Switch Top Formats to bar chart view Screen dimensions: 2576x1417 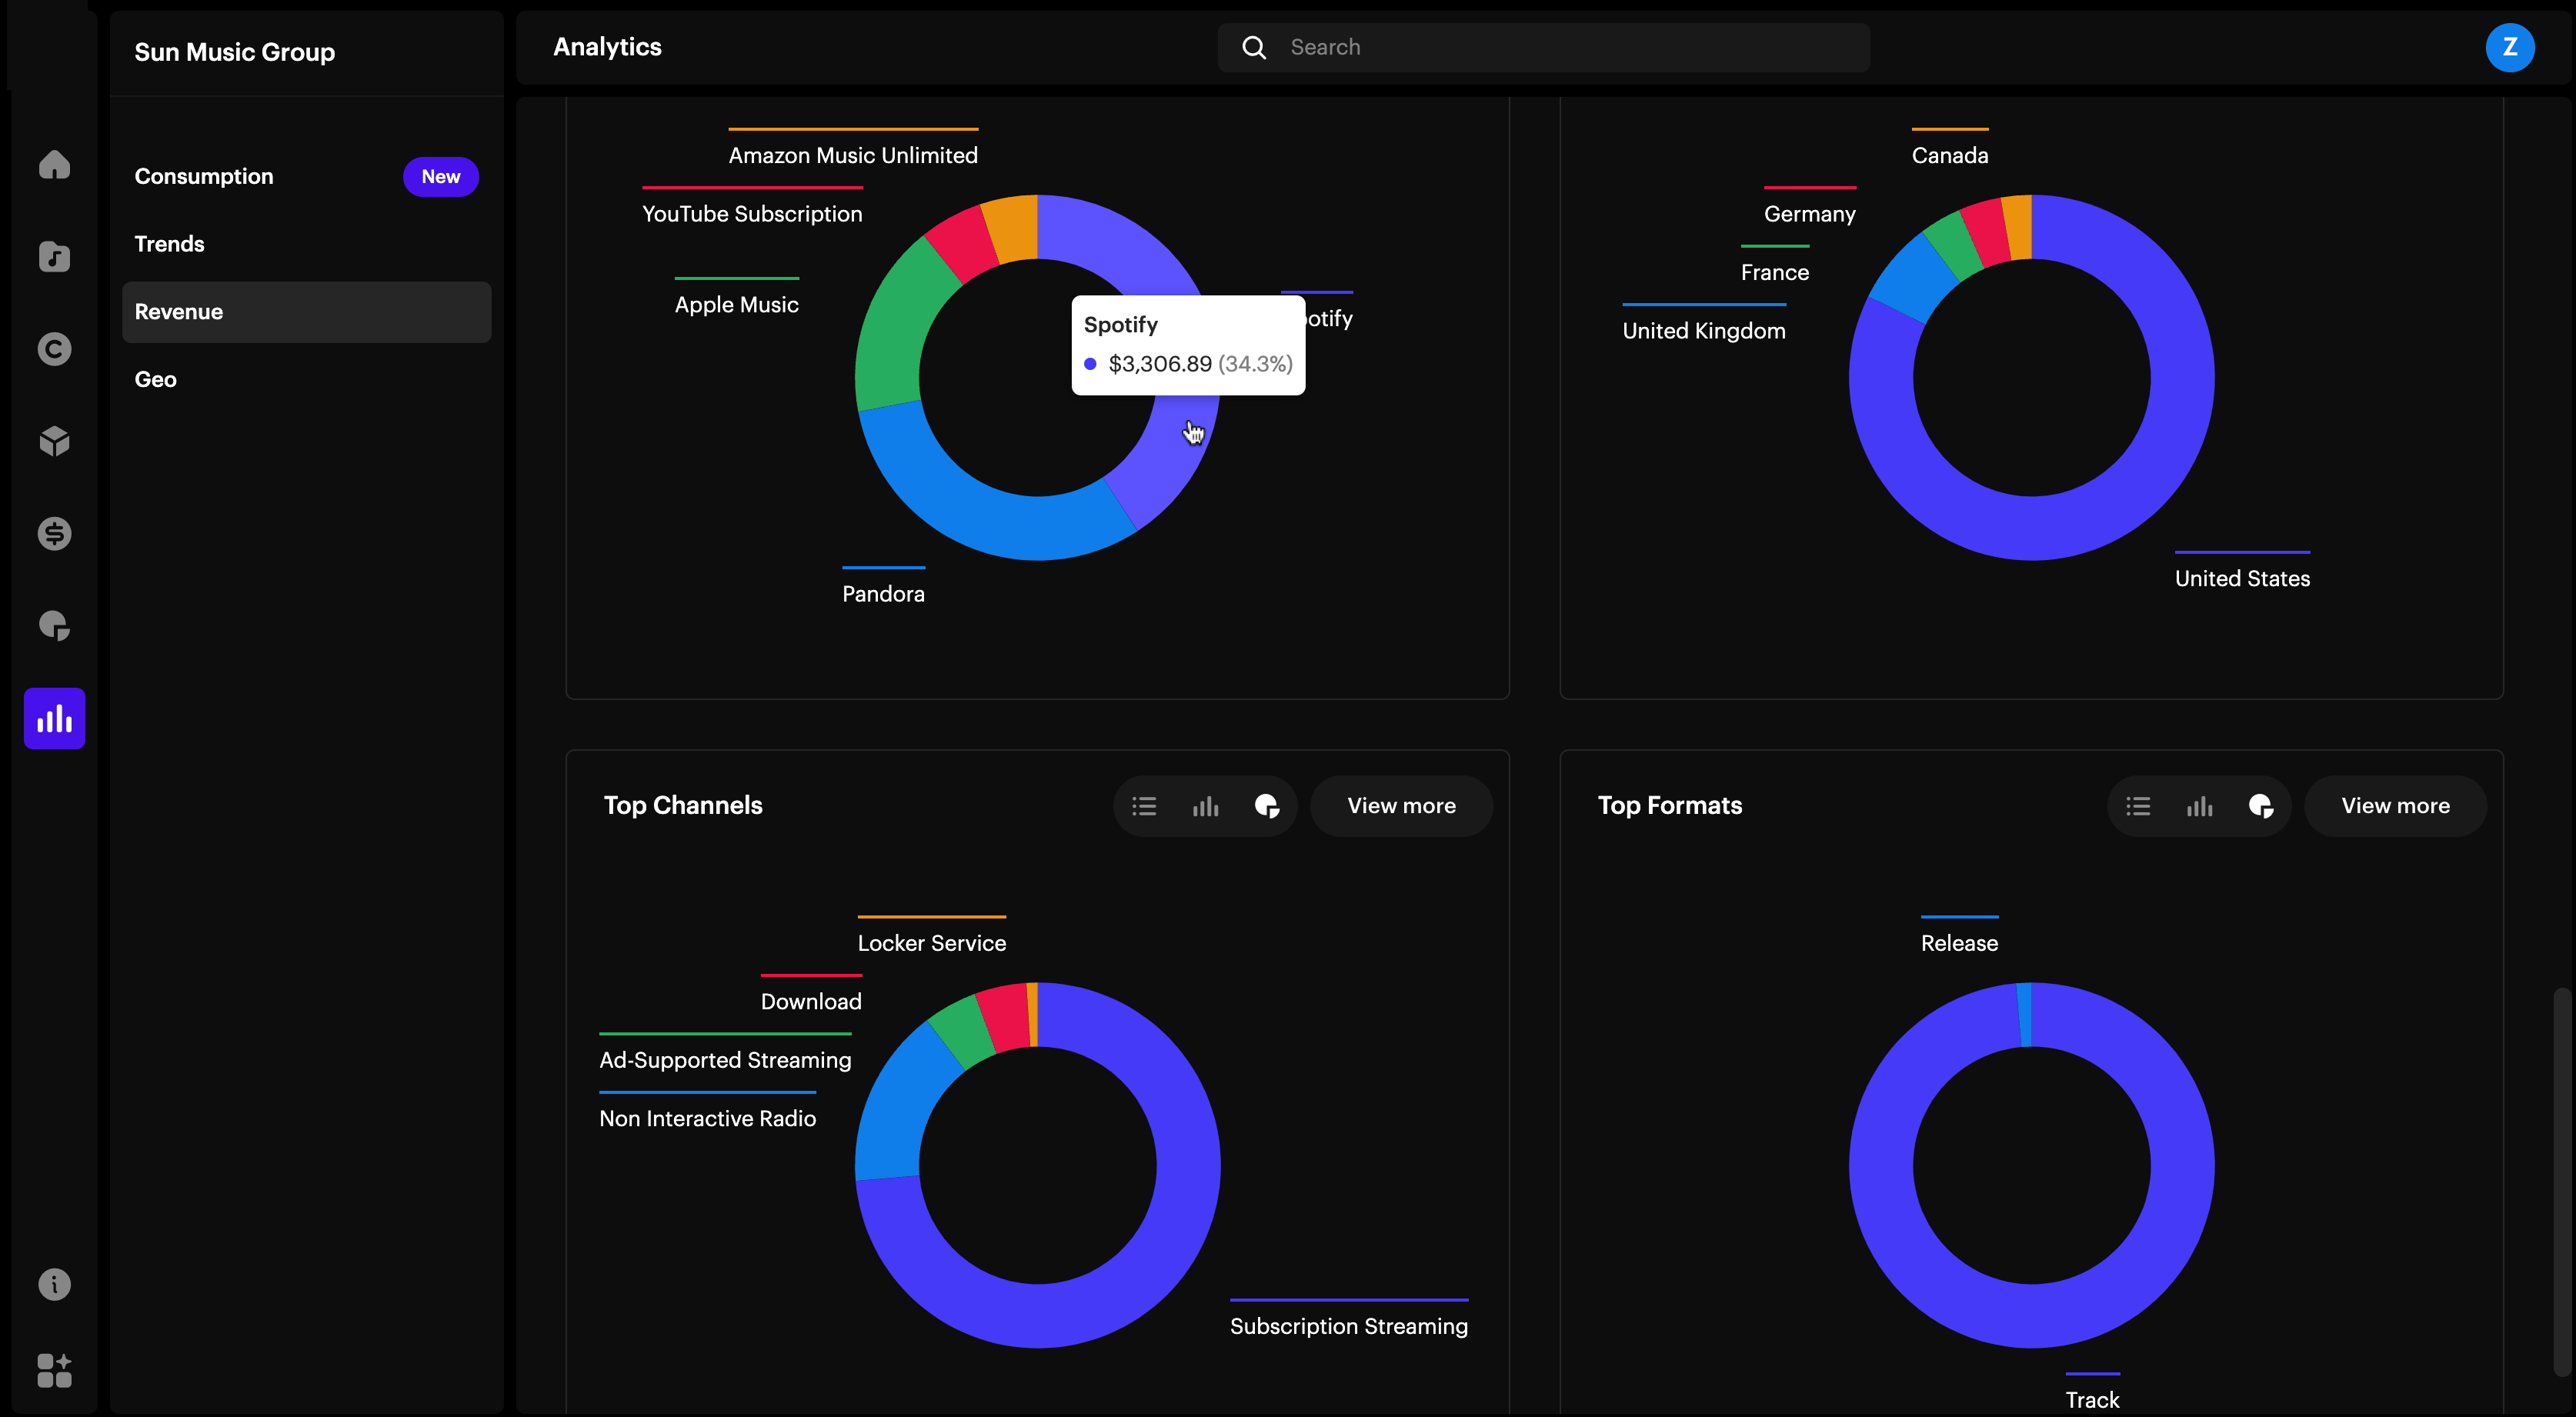[x=2200, y=805]
